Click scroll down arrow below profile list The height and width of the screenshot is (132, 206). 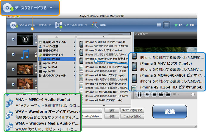(x=104, y=106)
